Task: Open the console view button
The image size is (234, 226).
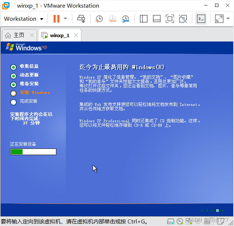Action: point(201,19)
